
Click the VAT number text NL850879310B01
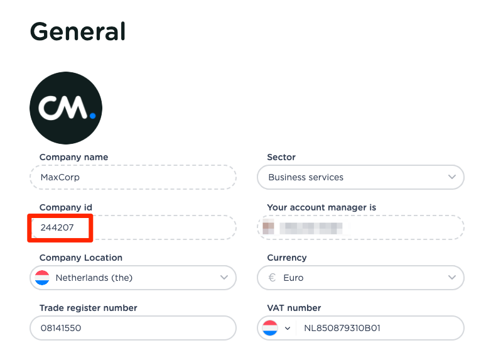[x=342, y=328]
